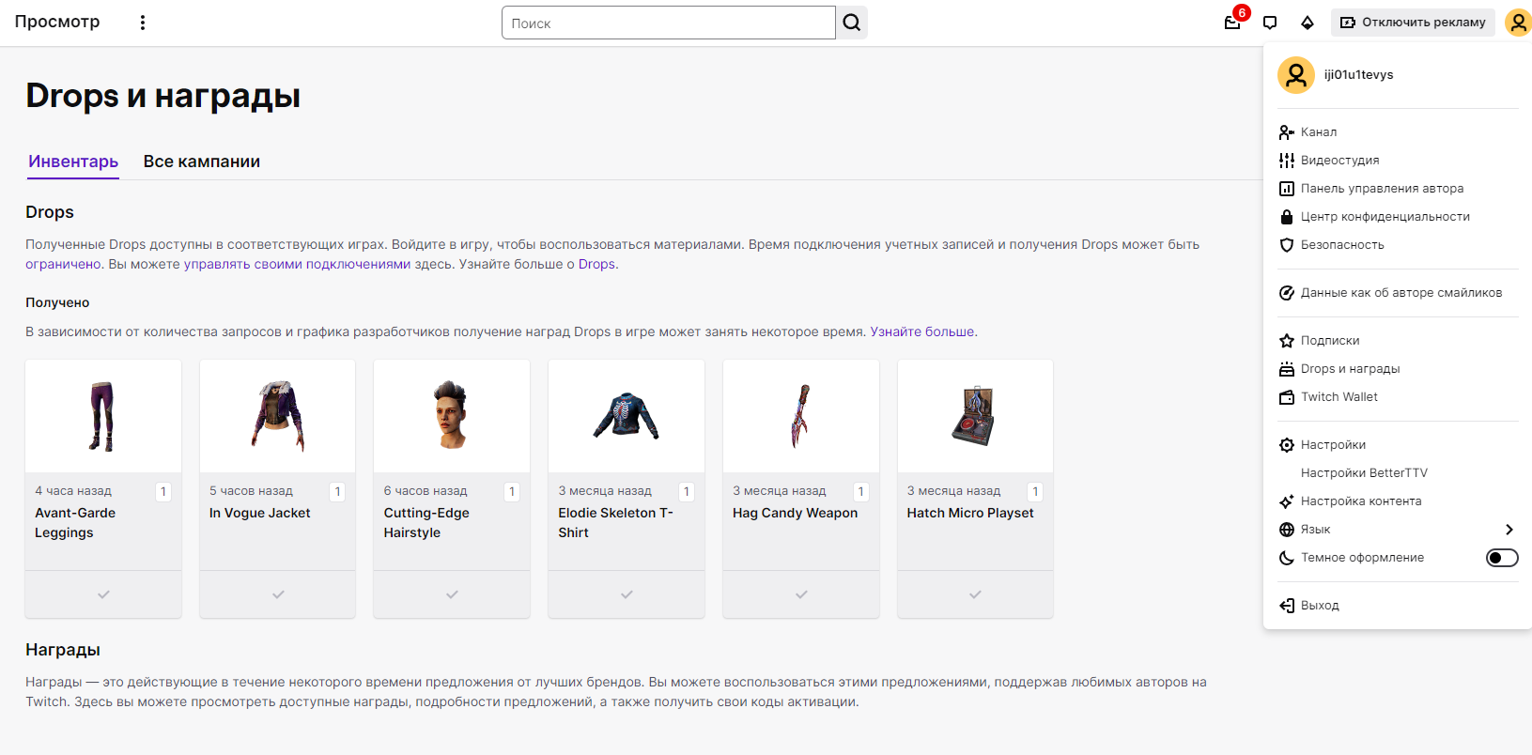Open the three-dot more menu

click(143, 23)
